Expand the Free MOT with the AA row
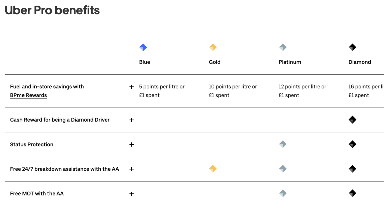 tap(132, 194)
